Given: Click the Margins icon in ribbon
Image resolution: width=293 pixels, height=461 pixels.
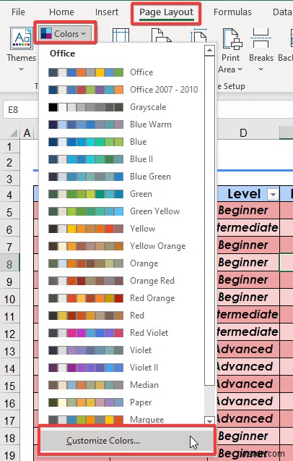Looking at the screenshot, I should (x=121, y=35).
